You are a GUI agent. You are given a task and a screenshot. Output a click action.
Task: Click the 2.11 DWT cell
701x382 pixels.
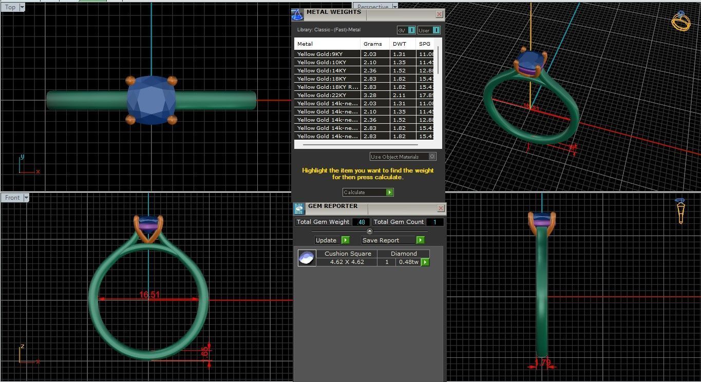(403, 95)
